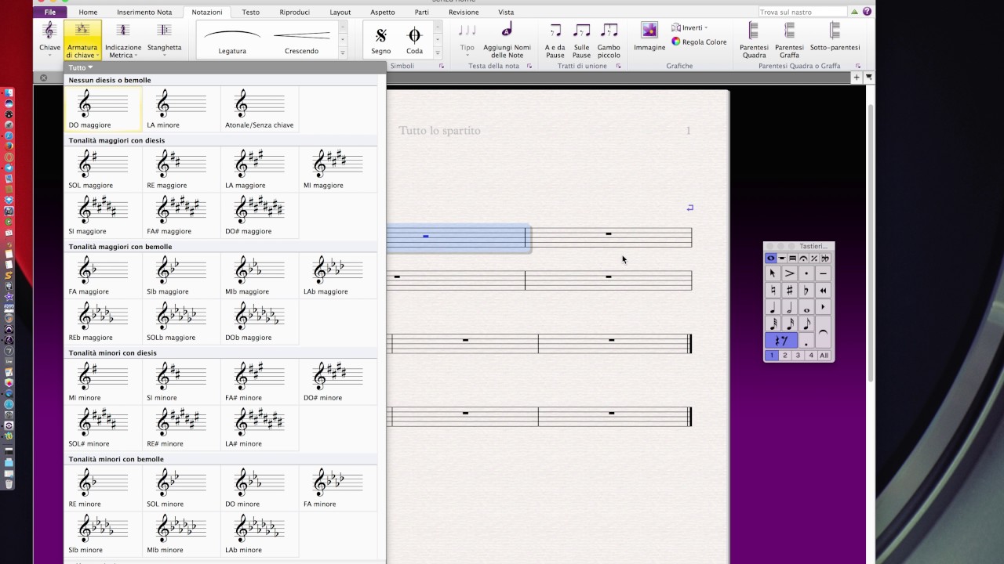Switch keypad to voice 3

click(798, 356)
